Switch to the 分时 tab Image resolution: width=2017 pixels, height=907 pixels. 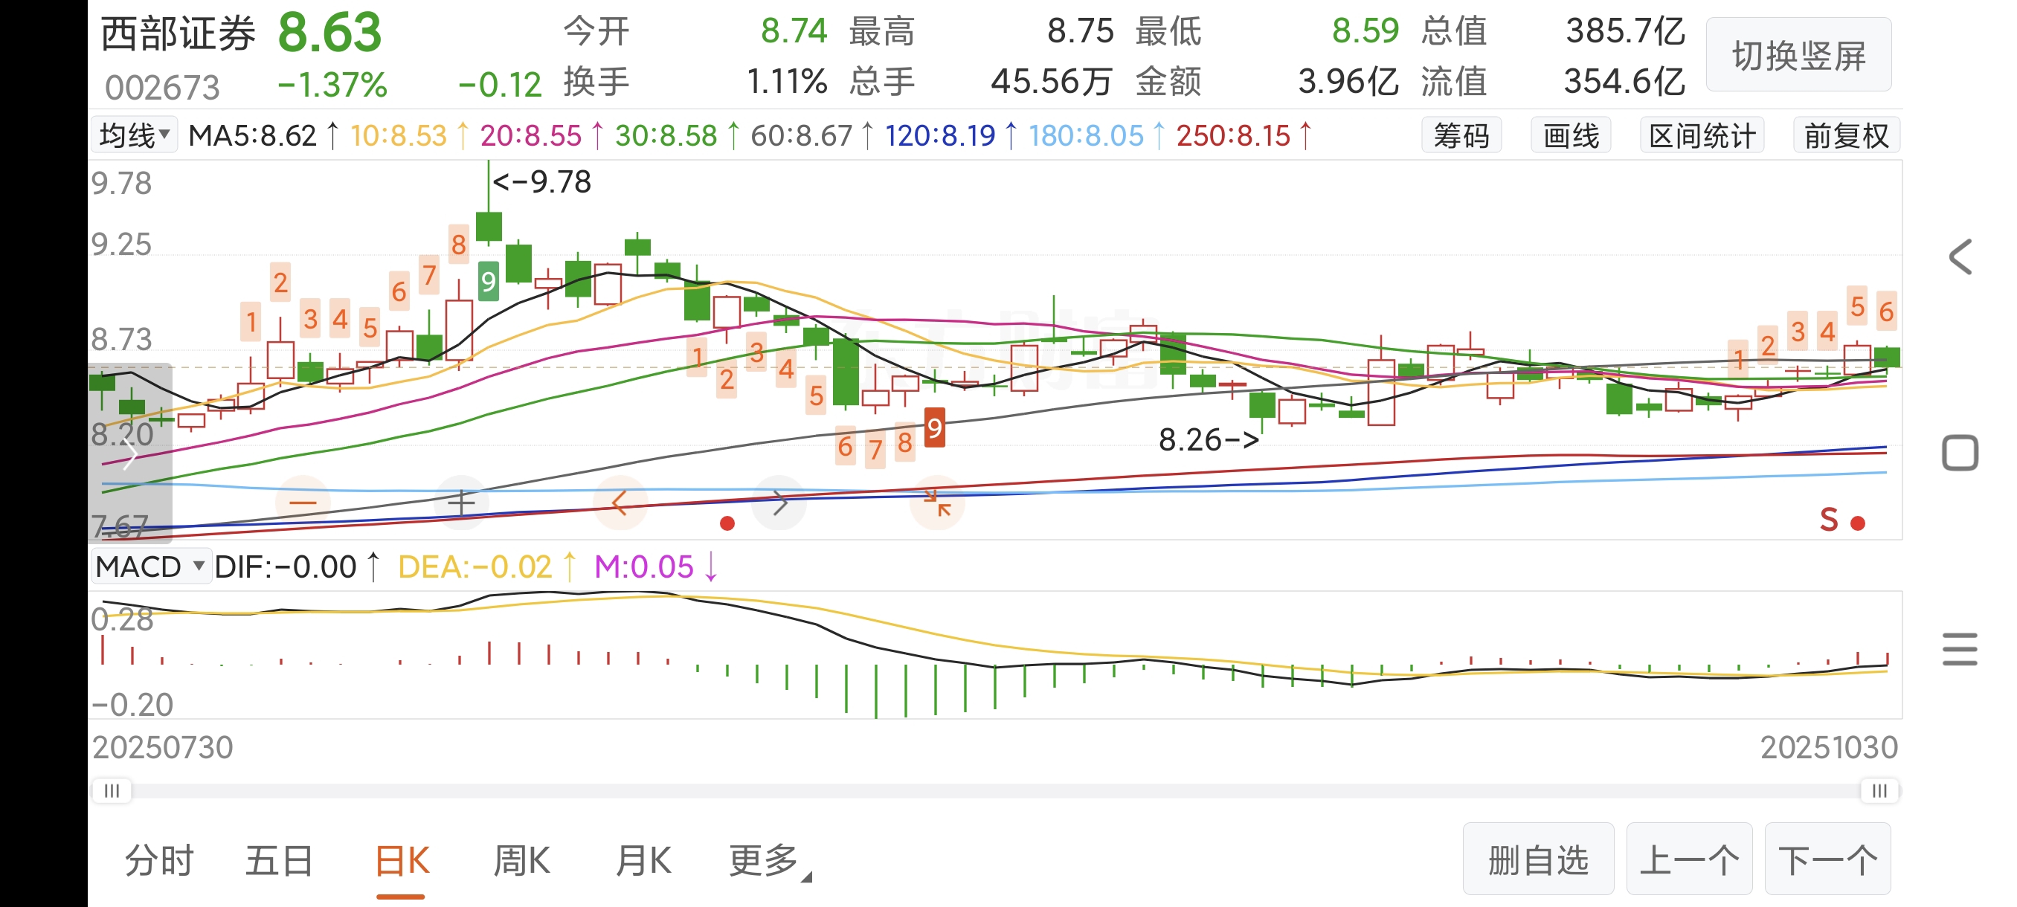(159, 861)
